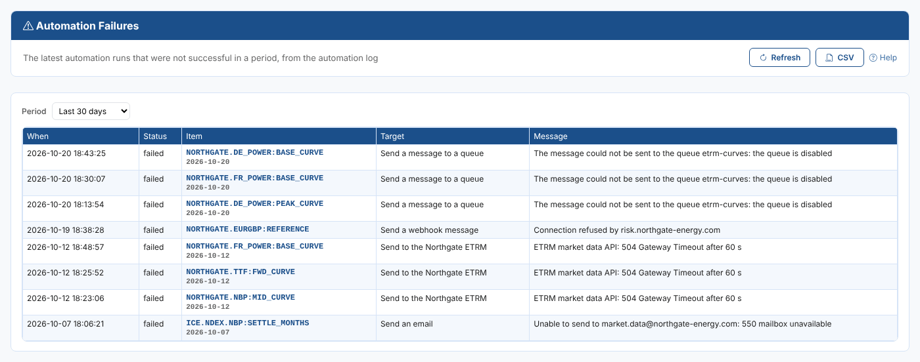
Task: Select timestamp 2026-10-12 18:48:57
Action: coord(66,247)
